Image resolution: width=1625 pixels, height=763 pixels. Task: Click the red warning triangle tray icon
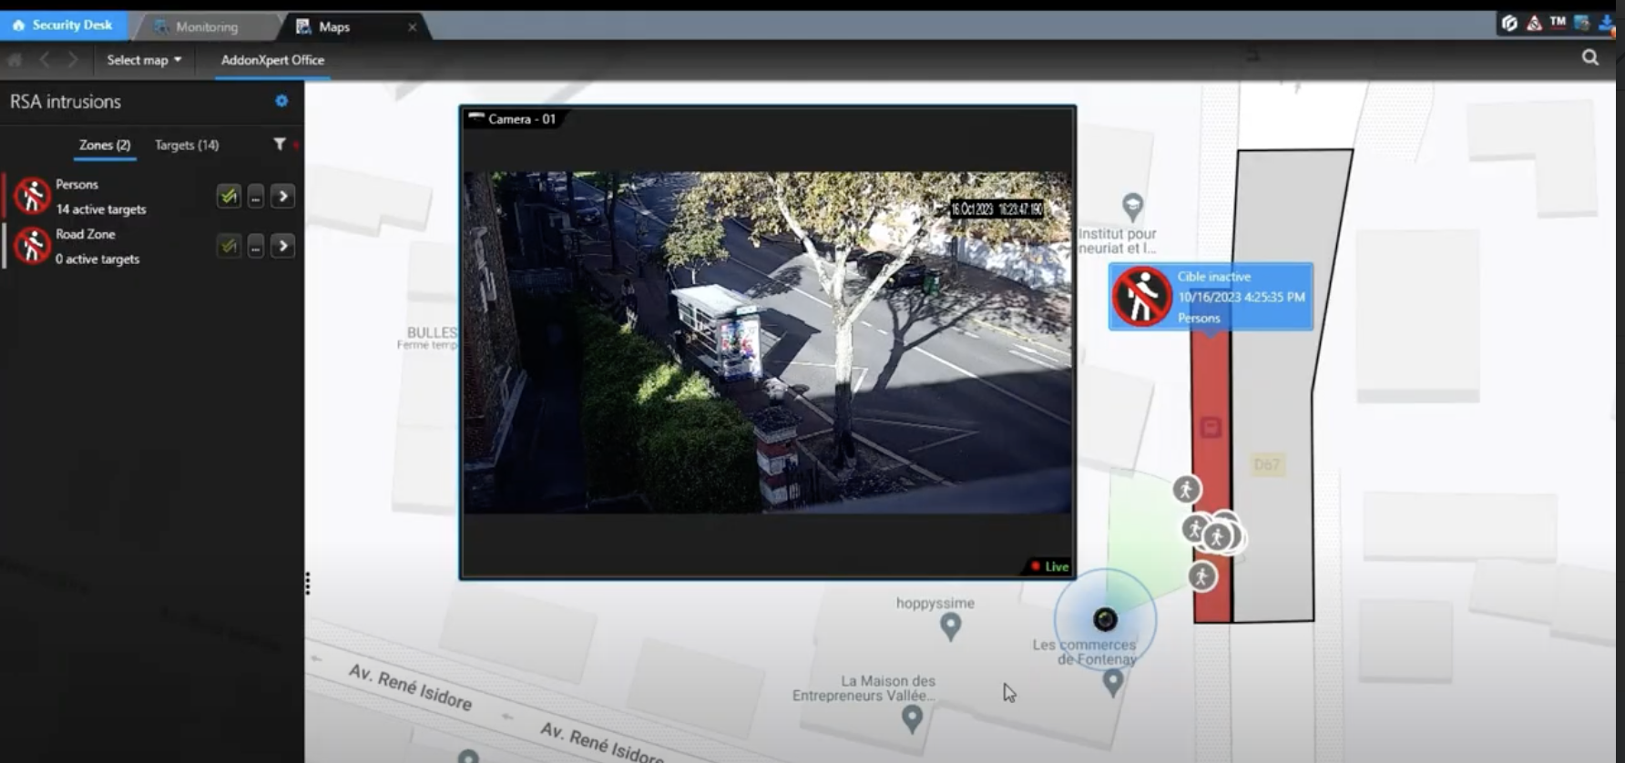click(x=1534, y=24)
